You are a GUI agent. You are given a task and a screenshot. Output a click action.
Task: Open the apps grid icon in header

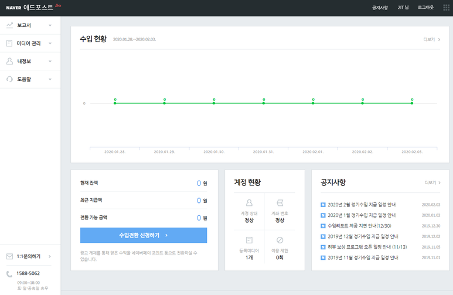(446, 8)
